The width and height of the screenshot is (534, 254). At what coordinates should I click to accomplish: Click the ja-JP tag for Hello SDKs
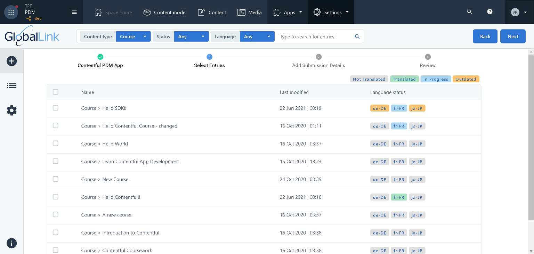click(x=417, y=108)
